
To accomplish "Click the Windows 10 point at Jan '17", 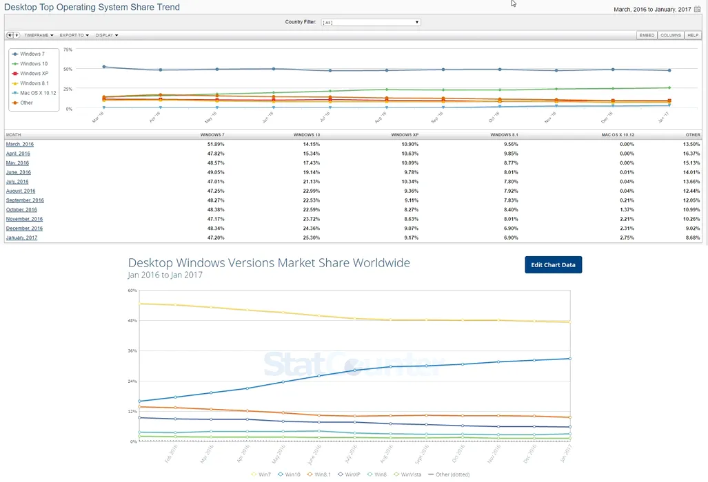I will point(669,88).
